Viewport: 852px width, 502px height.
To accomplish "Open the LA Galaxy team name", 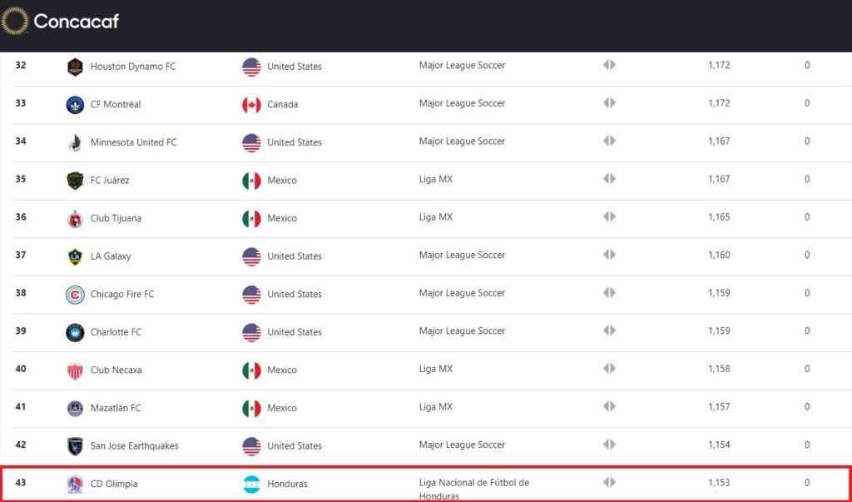I will (111, 256).
